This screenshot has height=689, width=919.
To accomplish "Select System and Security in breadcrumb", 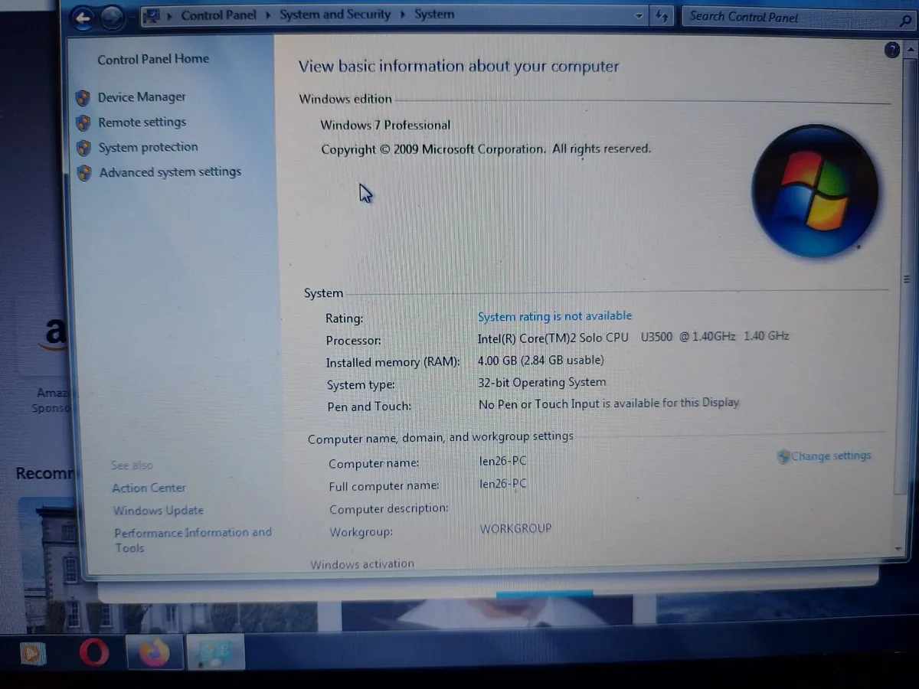I will (335, 15).
